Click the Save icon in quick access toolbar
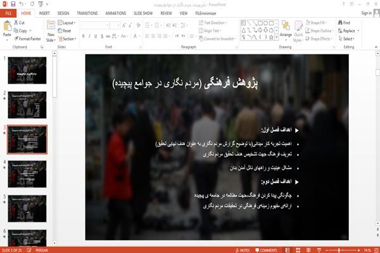Image resolution: width=380 pixels, height=253 pixels. point(13,4)
